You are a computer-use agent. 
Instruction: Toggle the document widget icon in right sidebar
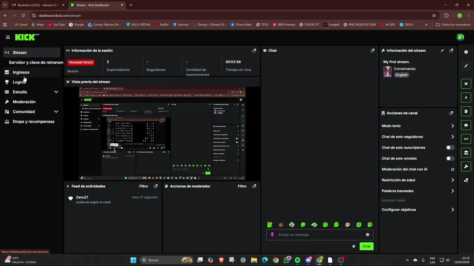(x=466, y=111)
